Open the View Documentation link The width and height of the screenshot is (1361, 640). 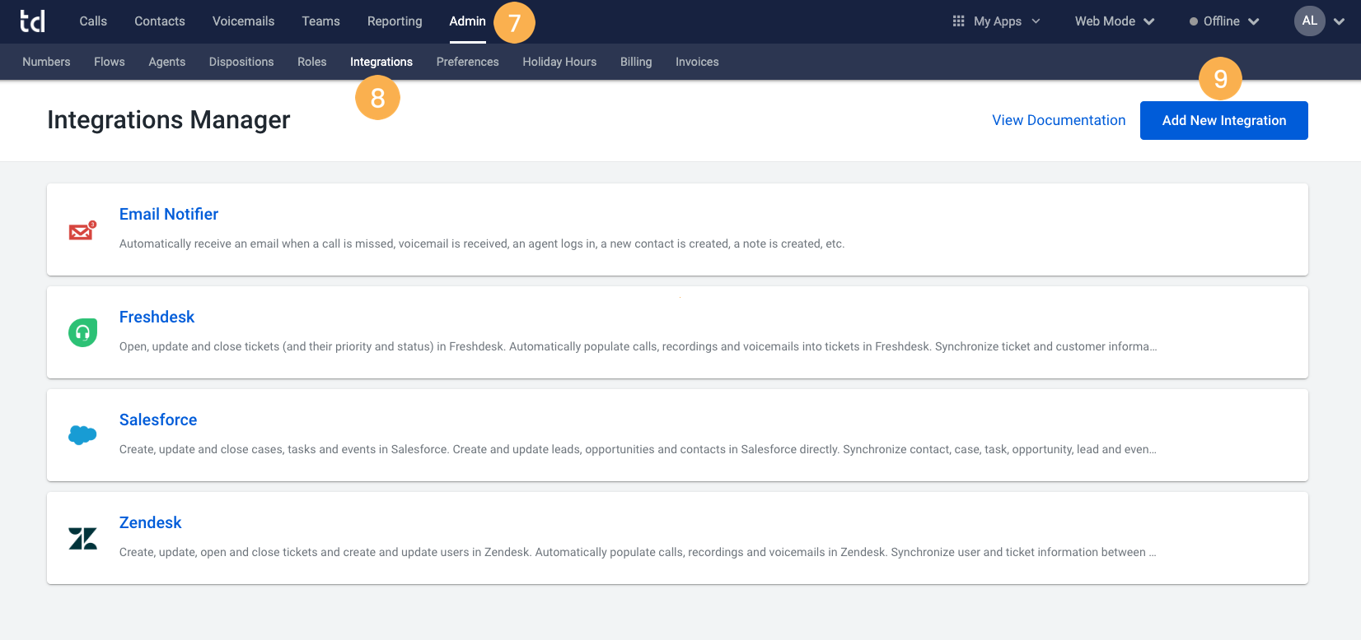click(1059, 120)
